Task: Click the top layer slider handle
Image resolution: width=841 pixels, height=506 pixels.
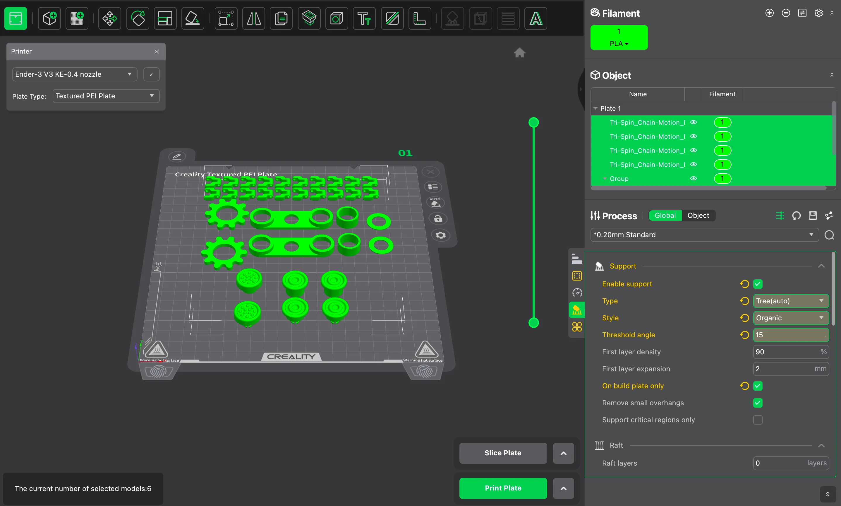Action: pos(533,122)
